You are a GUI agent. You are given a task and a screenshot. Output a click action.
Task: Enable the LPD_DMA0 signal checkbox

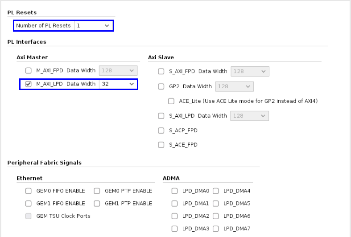pyautogui.click(x=175, y=191)
